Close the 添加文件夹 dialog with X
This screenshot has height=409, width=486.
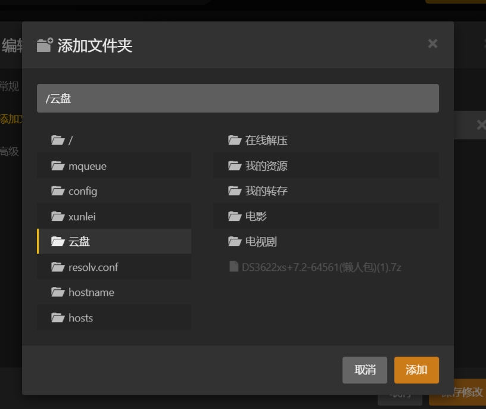tap(432, 43)
